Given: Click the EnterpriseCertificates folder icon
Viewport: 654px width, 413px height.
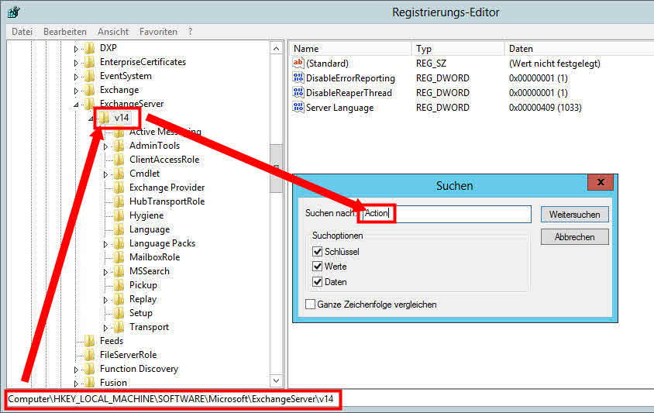Looking at the screenshot, I should (x=89, y=62).
